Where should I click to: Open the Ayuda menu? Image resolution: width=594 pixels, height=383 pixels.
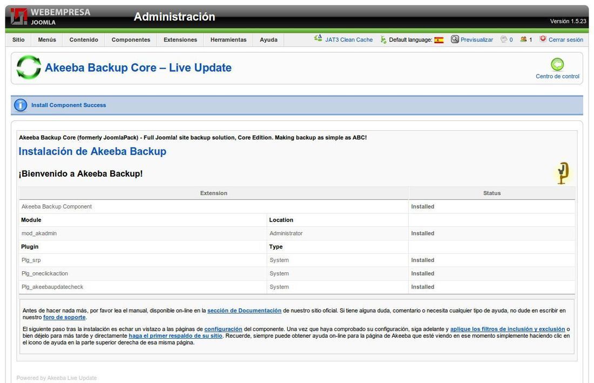point(268,40)
